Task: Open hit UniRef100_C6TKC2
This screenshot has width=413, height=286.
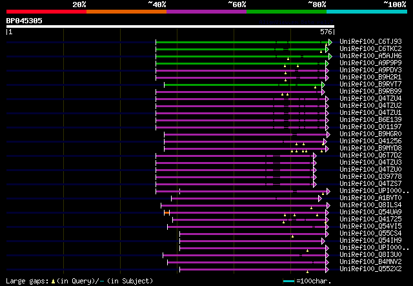Action: tap(370, 49)
